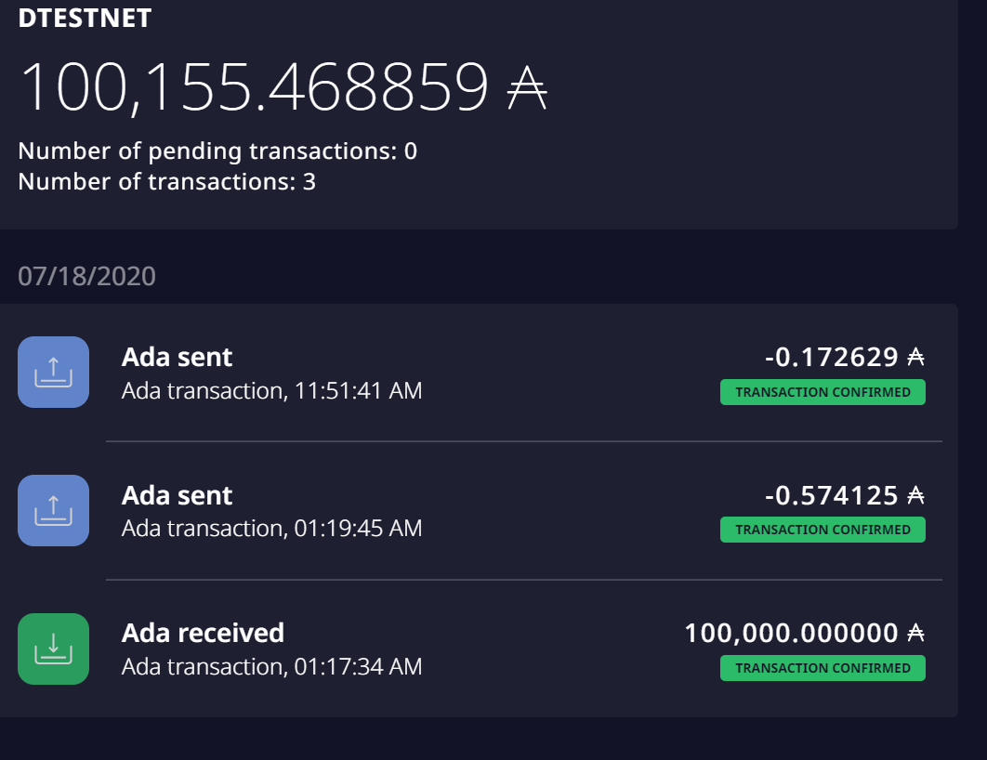Click the green Ada received download icon
987x760 pixels.
53,649
